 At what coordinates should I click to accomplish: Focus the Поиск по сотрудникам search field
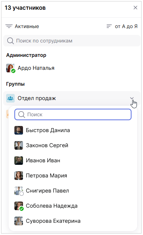72,41
